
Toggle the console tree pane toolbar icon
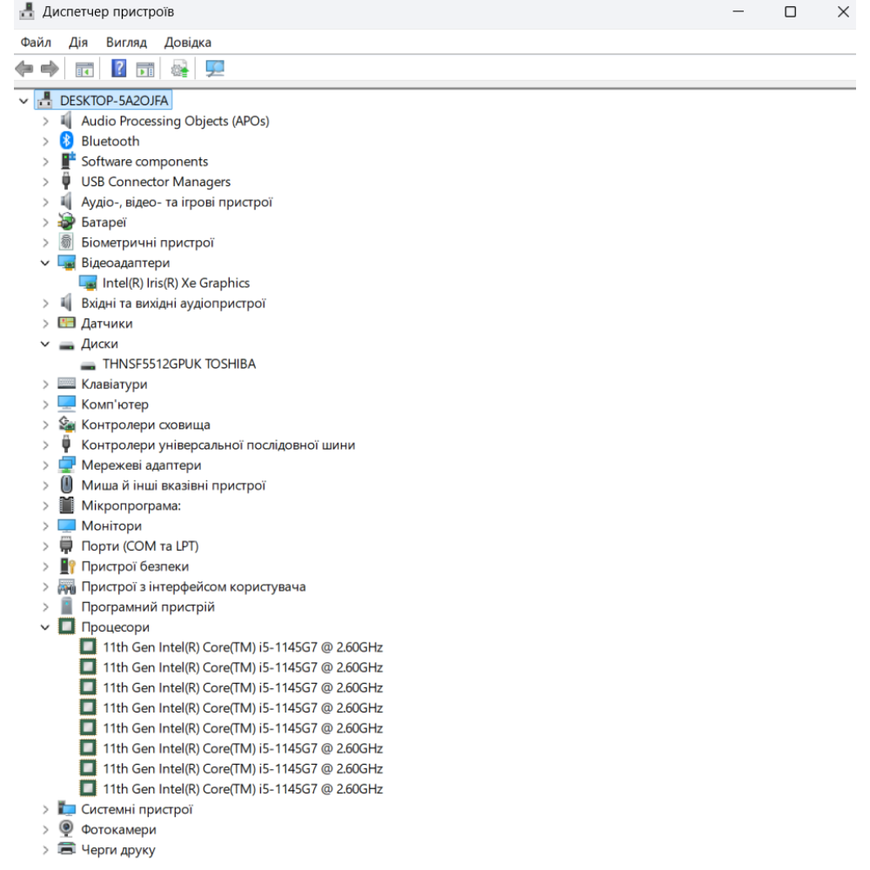tap(84, 69)
